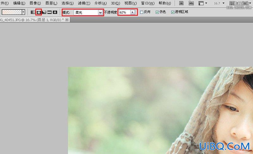Click the 62% opacity input field
Viewport: 253px width, 154px height.
124,12
